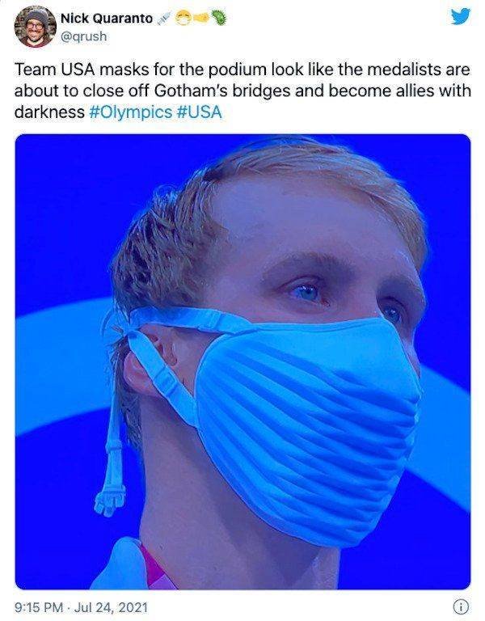Image resolution: width=485 pixels, height=621 pixels.
Task: Open the @qrush handle
Action: pyautogui.click(x=83, y=36)
